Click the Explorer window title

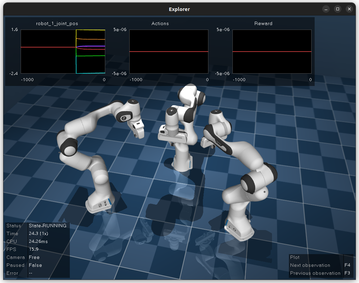pos(179,9)
